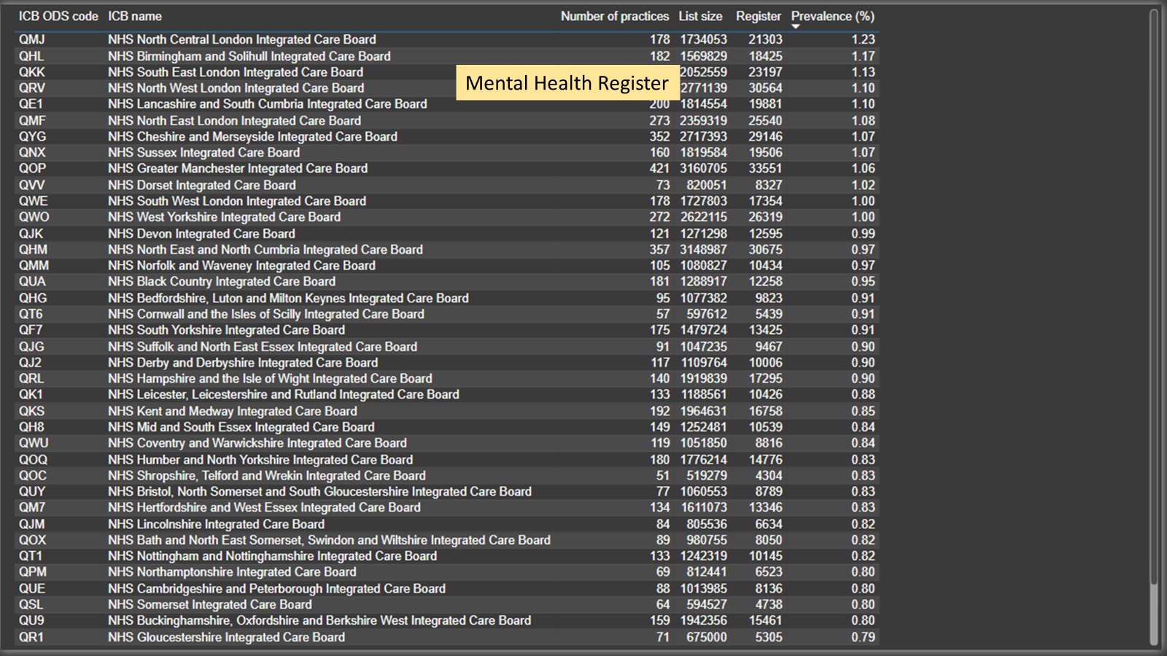Select the 0.79 prevalence value
This screenshot has height=656, width=1167.
pos(864,637)
